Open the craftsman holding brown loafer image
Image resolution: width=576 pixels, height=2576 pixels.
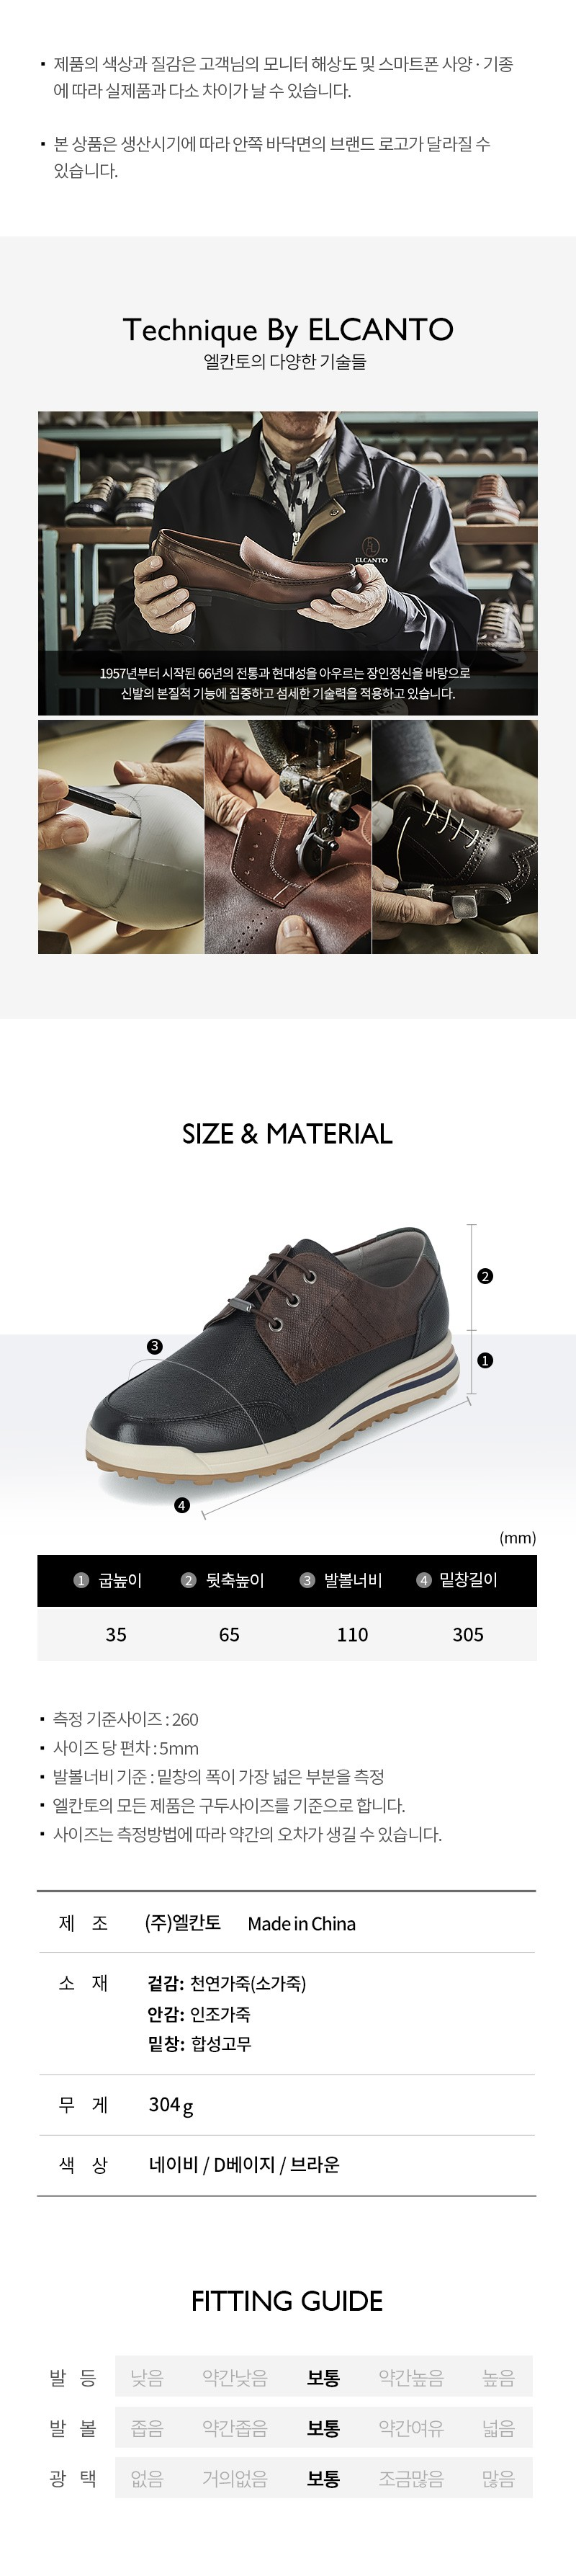pyautogui.click(x=288, y=563)
